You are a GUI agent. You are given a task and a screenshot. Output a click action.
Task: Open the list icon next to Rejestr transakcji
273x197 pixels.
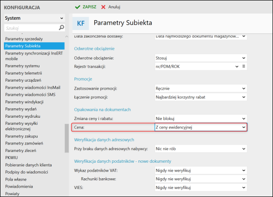point(244,66)
